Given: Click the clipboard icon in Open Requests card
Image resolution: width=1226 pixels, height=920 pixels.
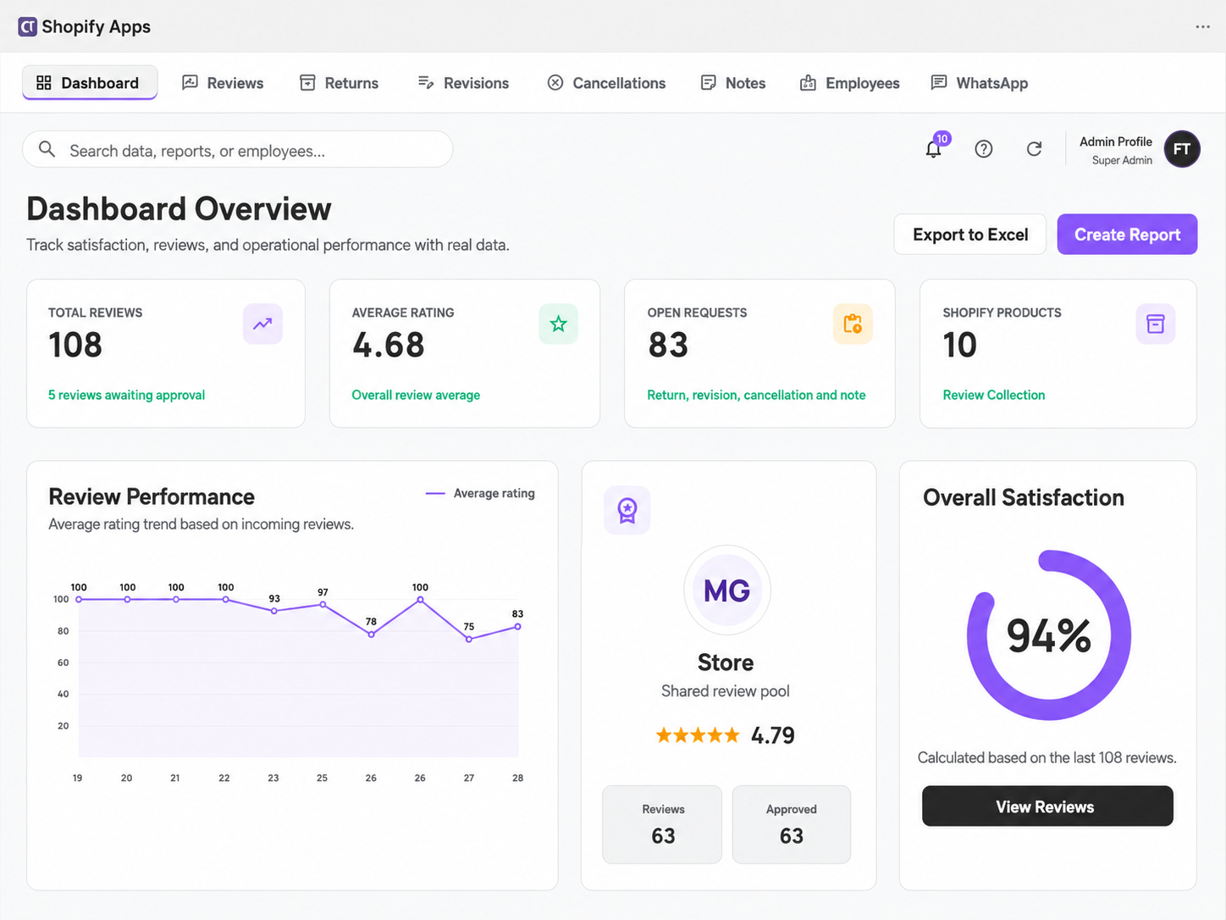Looking at the screenshot, I should 853,324.
